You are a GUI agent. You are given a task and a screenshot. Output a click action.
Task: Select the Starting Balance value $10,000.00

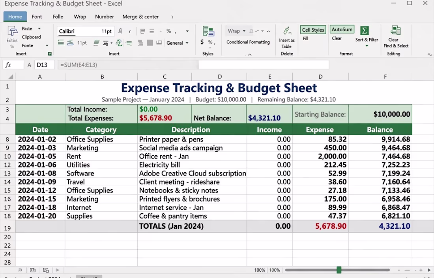click(380, 114)
